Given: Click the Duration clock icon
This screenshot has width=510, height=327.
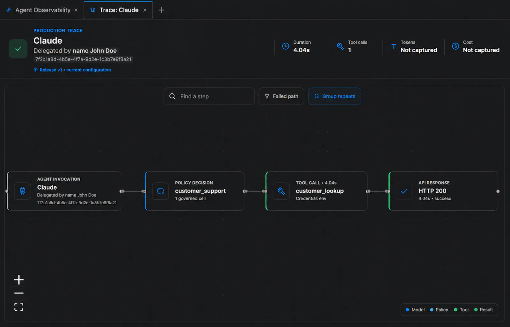Looking at the screenshot, I should pos(286,46).
